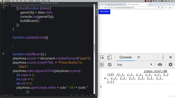Open the encoding dropdown in Brackets status bar
The width and height of the screenshot is (175, 98).
point(77,95)
